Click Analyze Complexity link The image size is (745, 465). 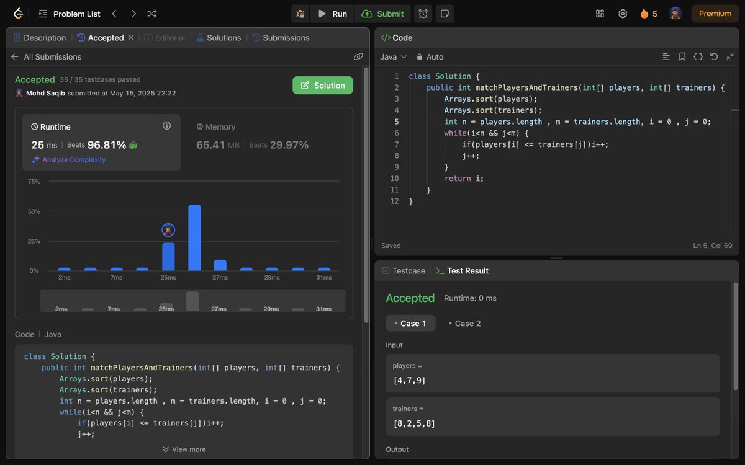(x=69, y=159)
